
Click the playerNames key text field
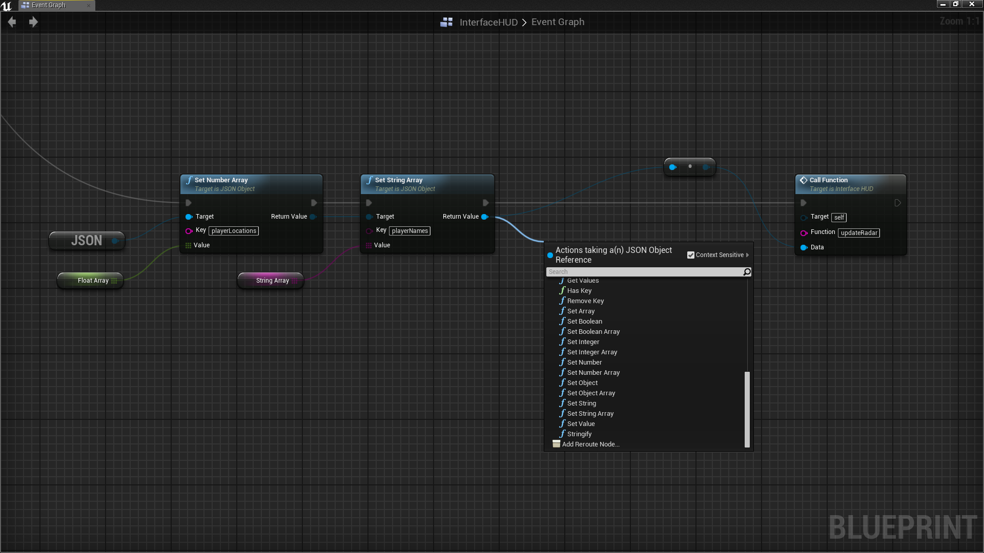coord(409,231)
